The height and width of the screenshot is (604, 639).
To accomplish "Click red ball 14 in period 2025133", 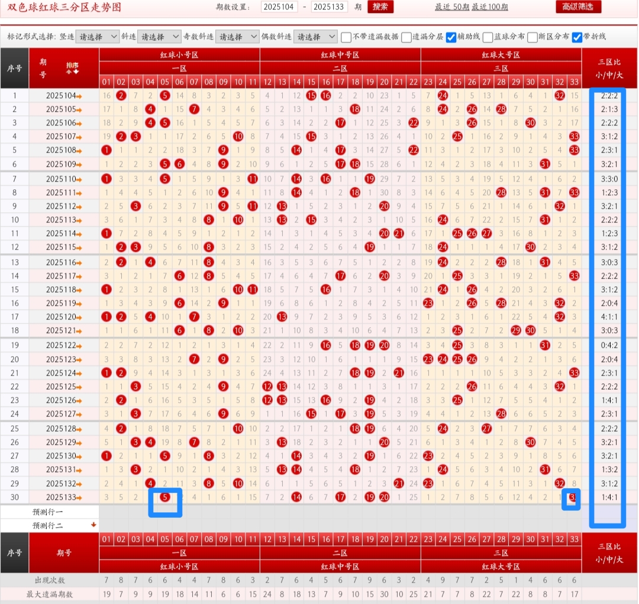I will tap(296, 497).
